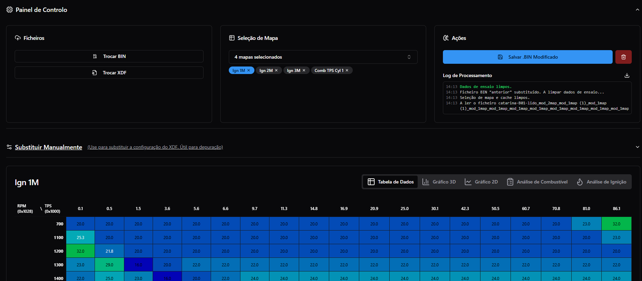
Task: Remove the Ign 1M map chip
Action: (x=249, y=71)
